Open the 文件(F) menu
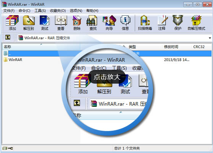This screenshot has width=213, height=153. [x=9, y=11]
